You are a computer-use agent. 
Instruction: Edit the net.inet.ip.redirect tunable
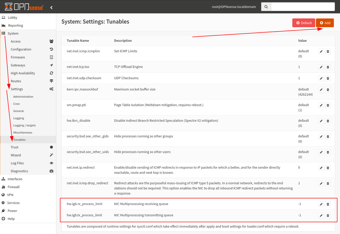click(x=321, y=168)
